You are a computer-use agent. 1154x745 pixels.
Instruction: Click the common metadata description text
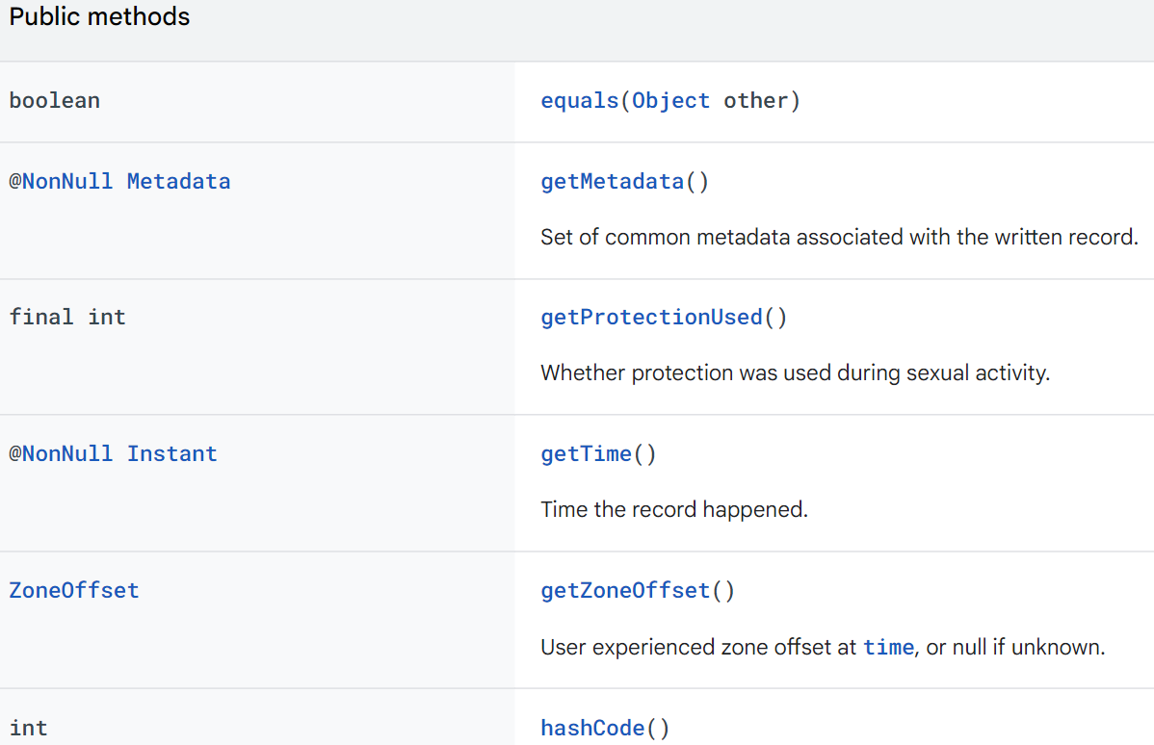(x=839, y=238)
